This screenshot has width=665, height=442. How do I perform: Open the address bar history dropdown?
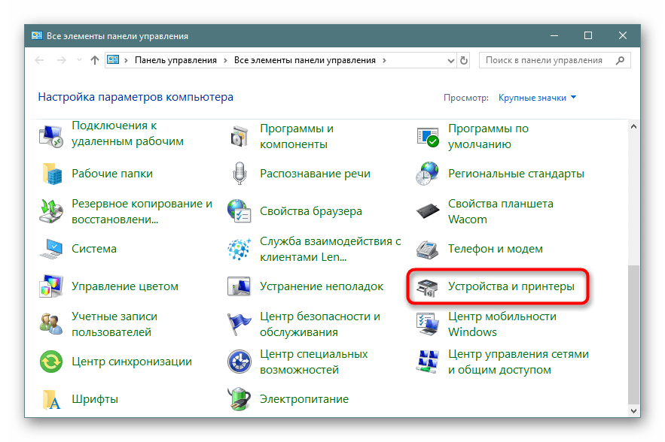tap(450, 59)
